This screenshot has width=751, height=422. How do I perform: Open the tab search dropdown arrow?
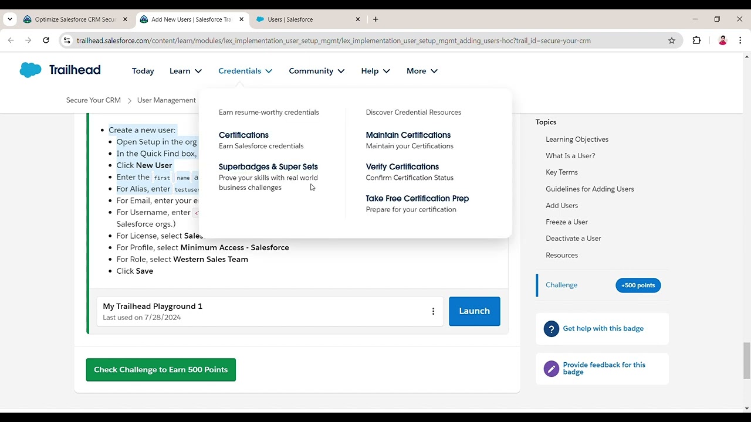pos(10,19)
